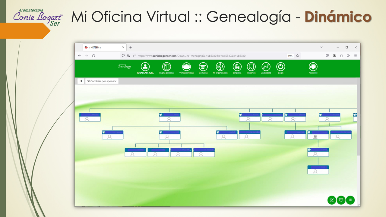The image size is (386, 217).
Task: Select member node with gray filled avatar
Action: 318,135
